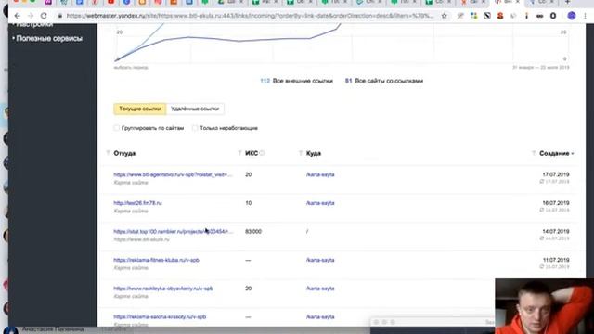
Task: Bookmark this page with the star icon
Action: coord(445,16)
